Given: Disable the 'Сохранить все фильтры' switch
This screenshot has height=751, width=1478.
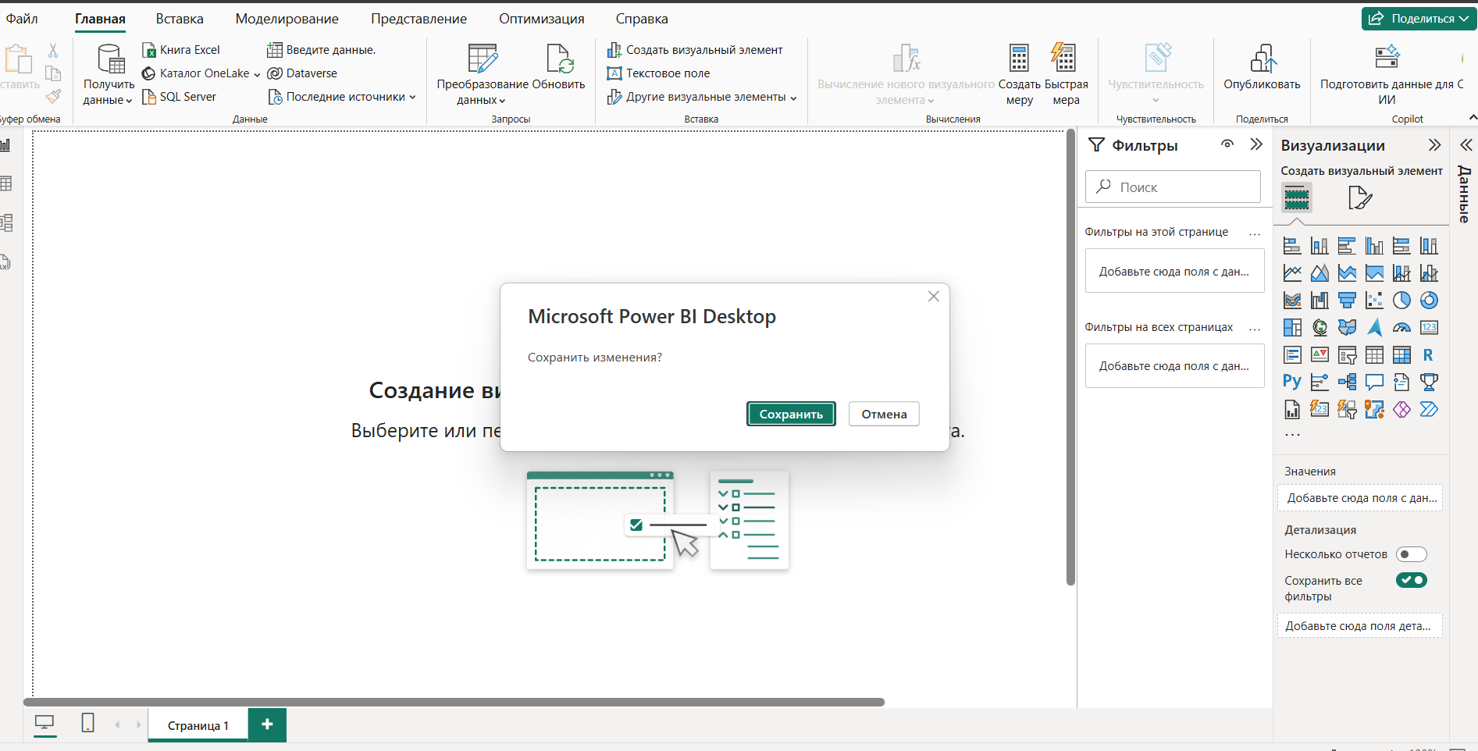Looking at the screenshot, I should coord(1411,580).
